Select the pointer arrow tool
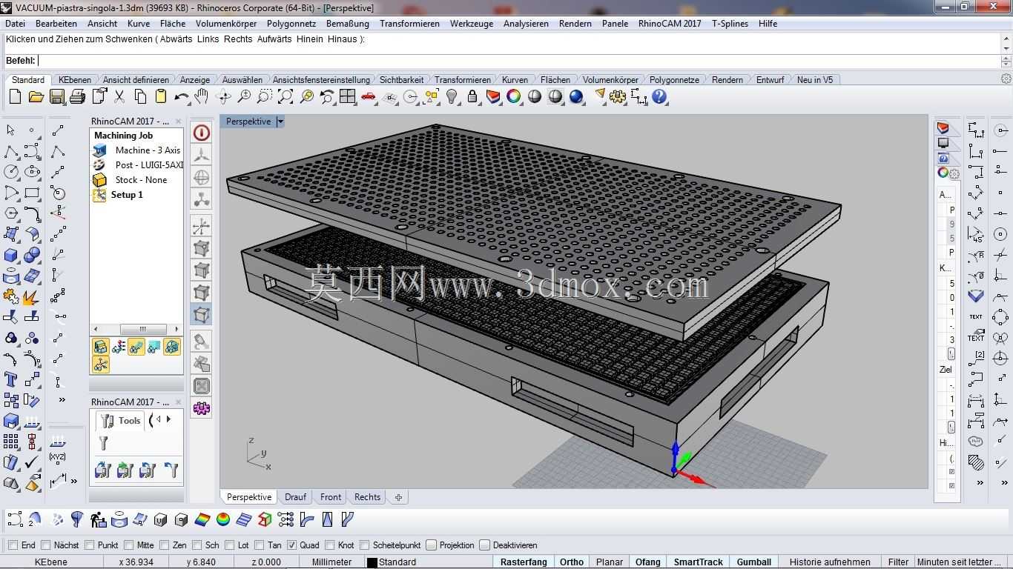 click(x=10, y=130)
